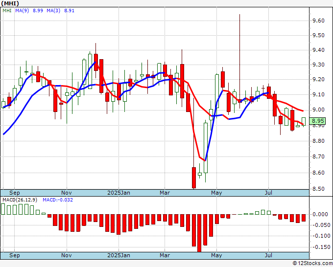This screenshot has width=333, height=267.
Task: Click the 8.80 price axis label
Action: click(x=318, y=141)
